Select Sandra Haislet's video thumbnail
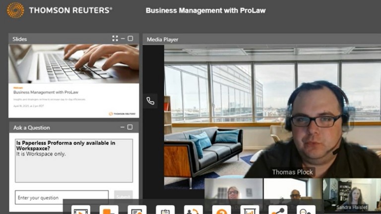381x214 pixels. click(x=352, y=195)
